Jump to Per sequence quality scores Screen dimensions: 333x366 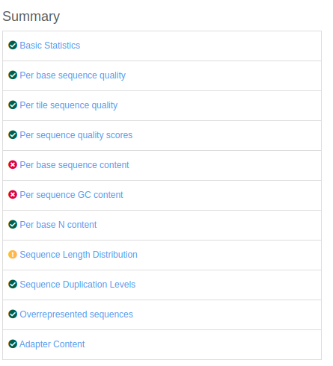[76, 135]
